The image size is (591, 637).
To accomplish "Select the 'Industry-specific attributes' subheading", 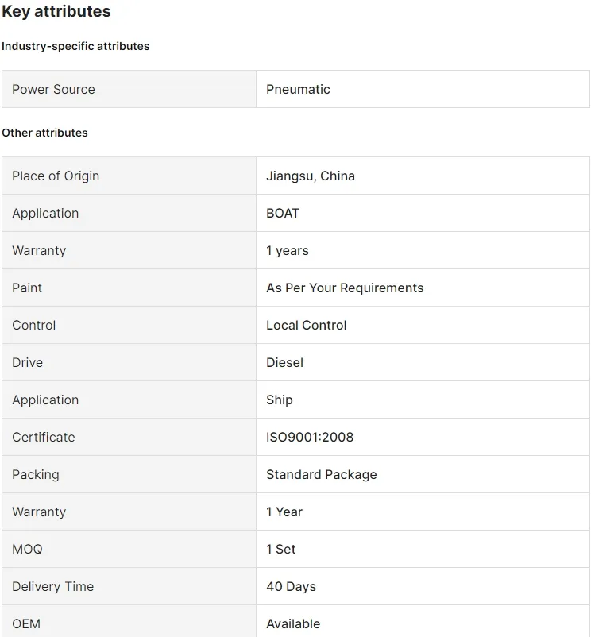I will [x=75, y=46].
